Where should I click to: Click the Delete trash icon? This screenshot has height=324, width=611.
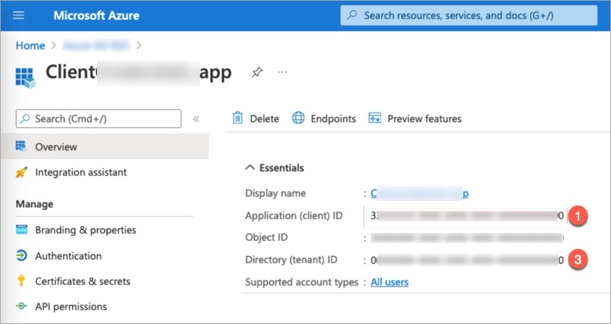click(237, 119)
